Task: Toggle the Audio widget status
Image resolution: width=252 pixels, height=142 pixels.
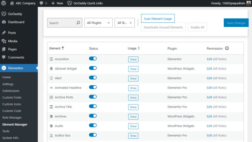Action: (x=93, y=125)
